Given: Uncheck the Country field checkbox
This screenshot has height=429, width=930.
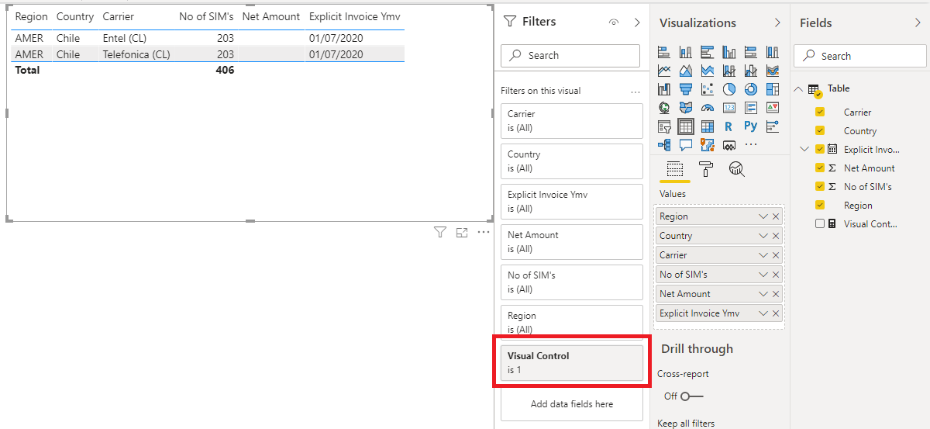Looking at the screenshot, I should [x=820, y=130].
